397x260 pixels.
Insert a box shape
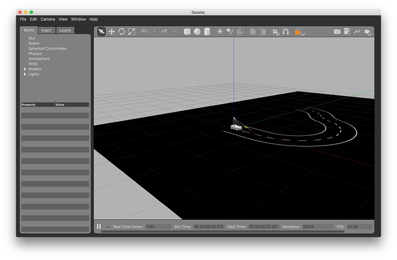coord(187,32)
